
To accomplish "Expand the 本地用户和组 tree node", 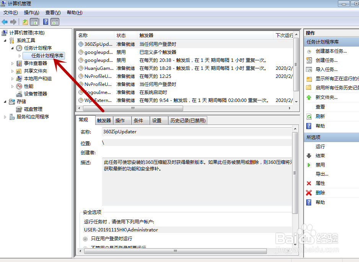I will [12, 78].
